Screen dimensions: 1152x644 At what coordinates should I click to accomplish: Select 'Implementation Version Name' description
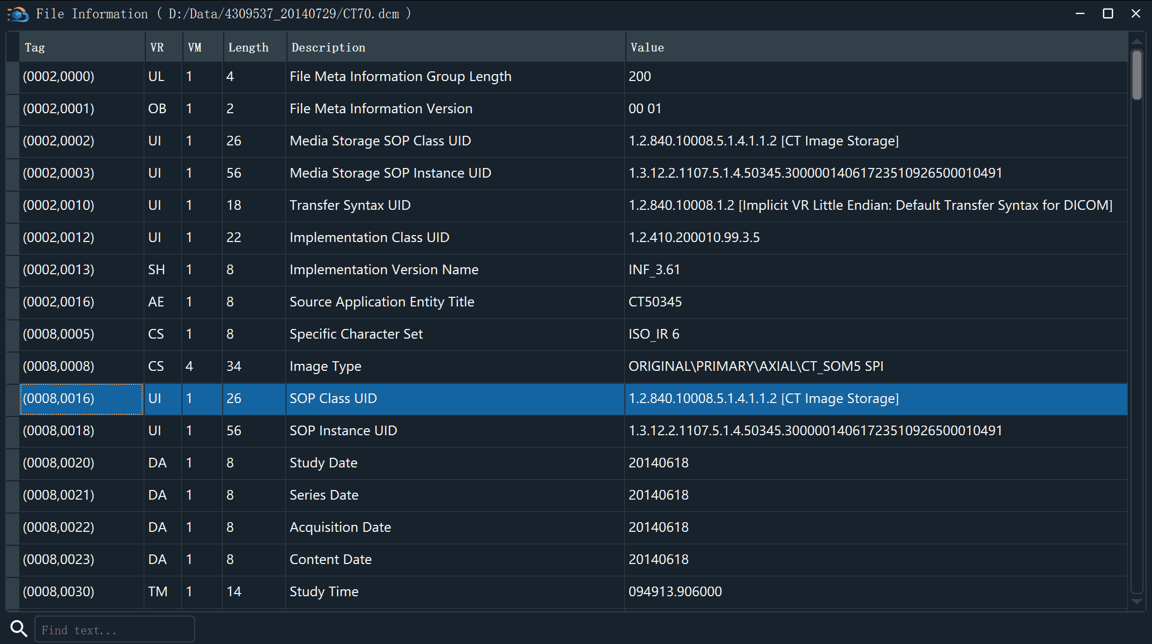tap(455, 270)
